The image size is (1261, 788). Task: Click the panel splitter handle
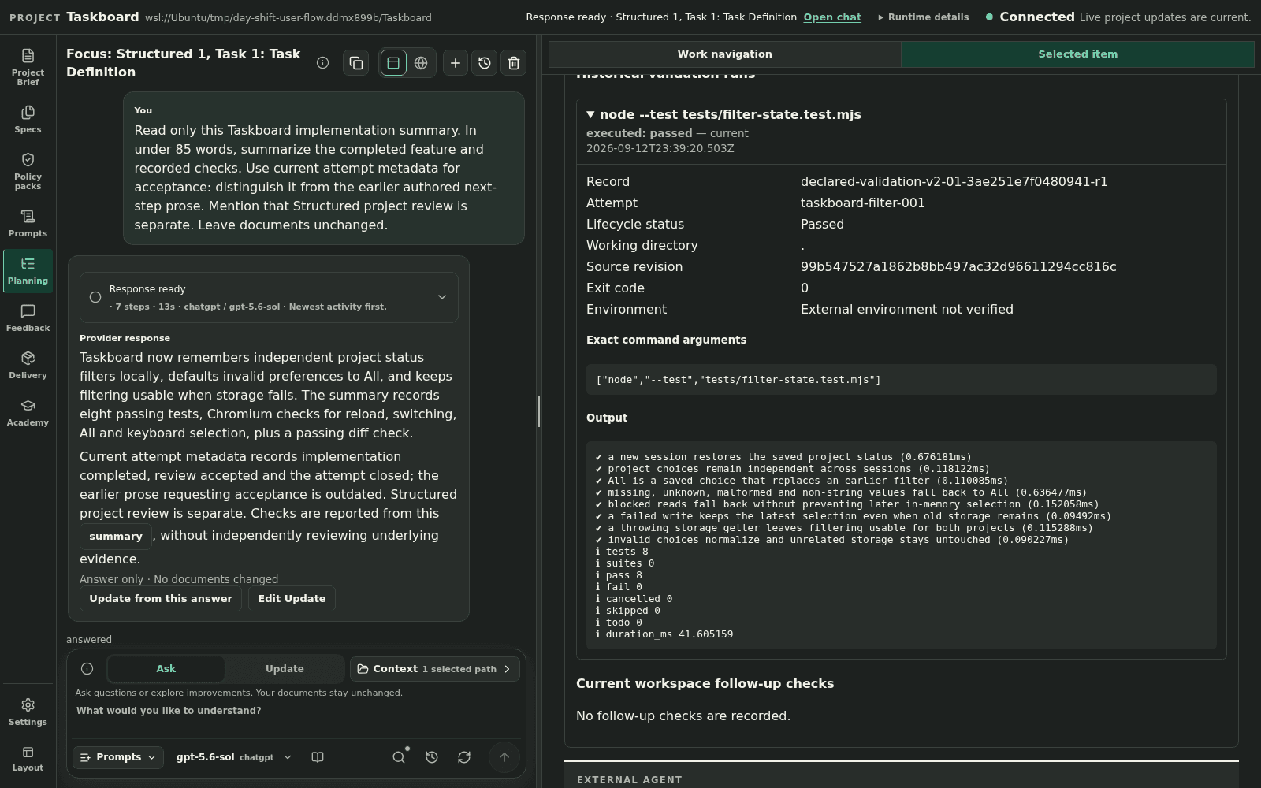coord(539,411)
